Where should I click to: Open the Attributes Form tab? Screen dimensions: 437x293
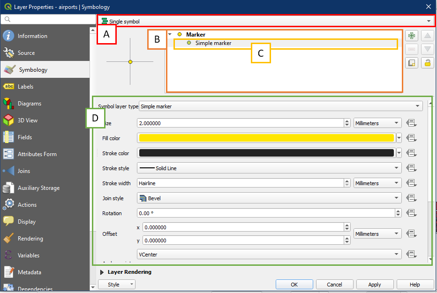[x=37, y=154]
